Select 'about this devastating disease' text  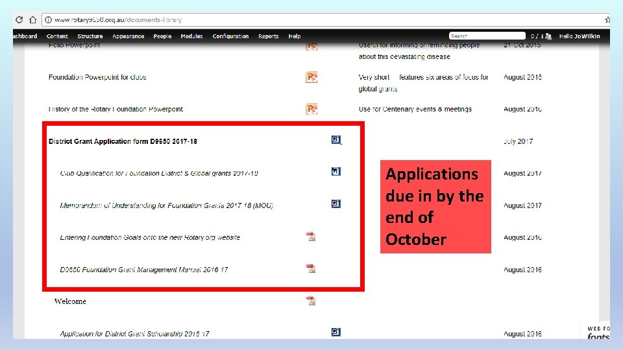(404, 57)
